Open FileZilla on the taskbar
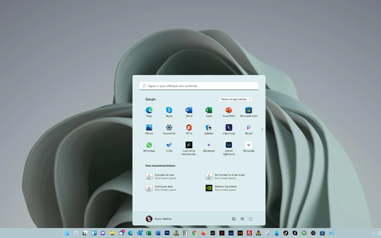The width and height of the screenshot is (381, 238). tap(249, 233)
